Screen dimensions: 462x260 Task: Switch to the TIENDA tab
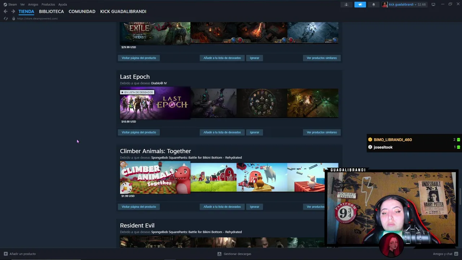[26, 12]
